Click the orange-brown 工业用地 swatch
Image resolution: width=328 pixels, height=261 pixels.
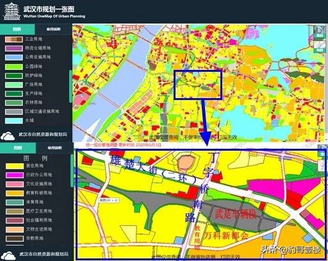[14, 39]
